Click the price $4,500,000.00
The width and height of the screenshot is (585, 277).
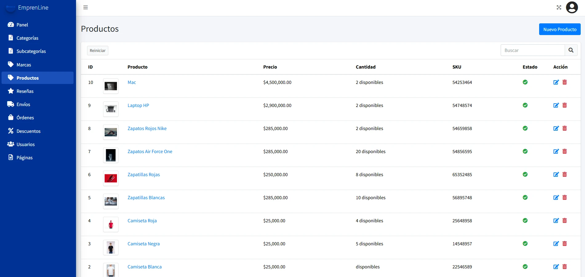[277, 82]
